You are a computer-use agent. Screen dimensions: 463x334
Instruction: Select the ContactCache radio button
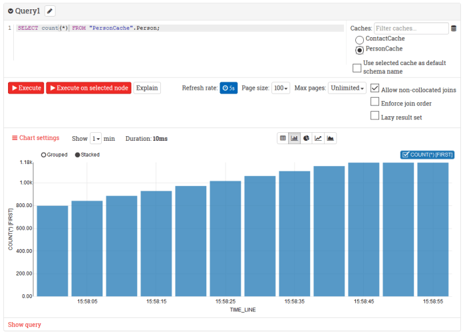click(x=360, y=40)
